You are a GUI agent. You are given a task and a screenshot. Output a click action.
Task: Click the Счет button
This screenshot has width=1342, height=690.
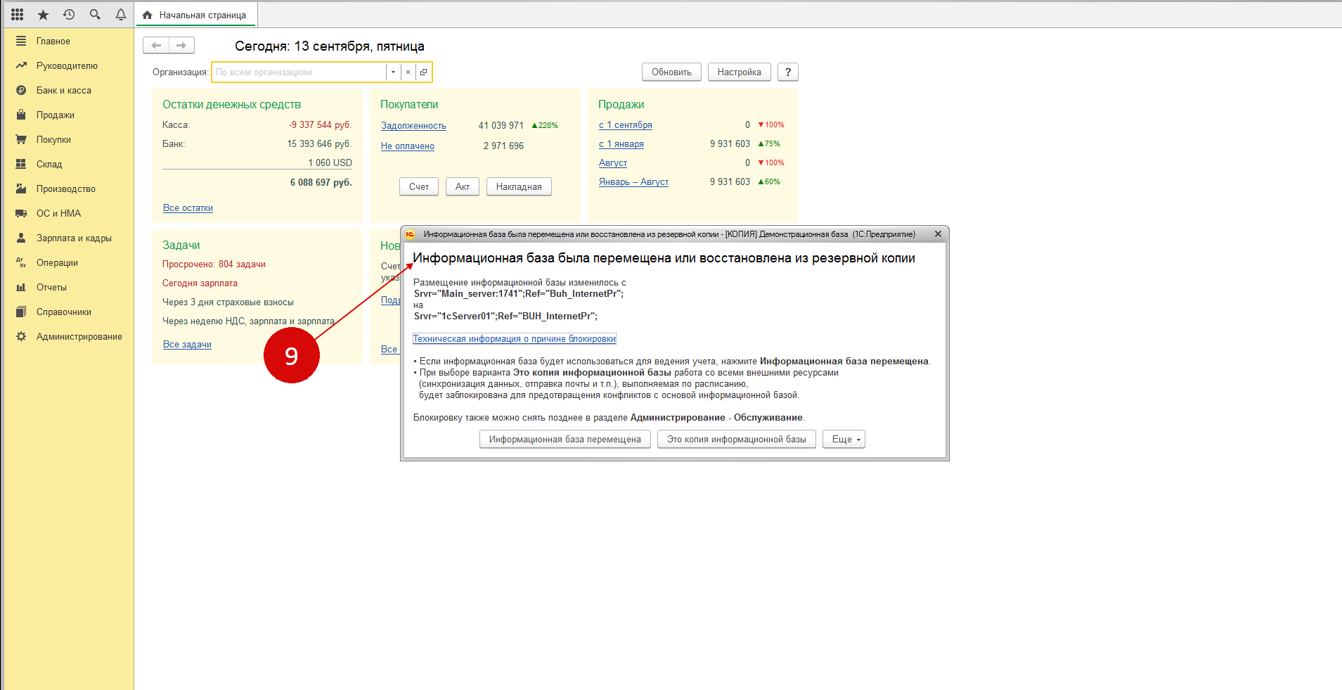pos(419,186)
